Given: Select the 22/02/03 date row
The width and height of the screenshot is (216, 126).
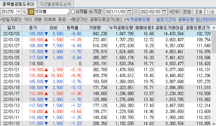Looking at the screenshot, I should point(106,34).
